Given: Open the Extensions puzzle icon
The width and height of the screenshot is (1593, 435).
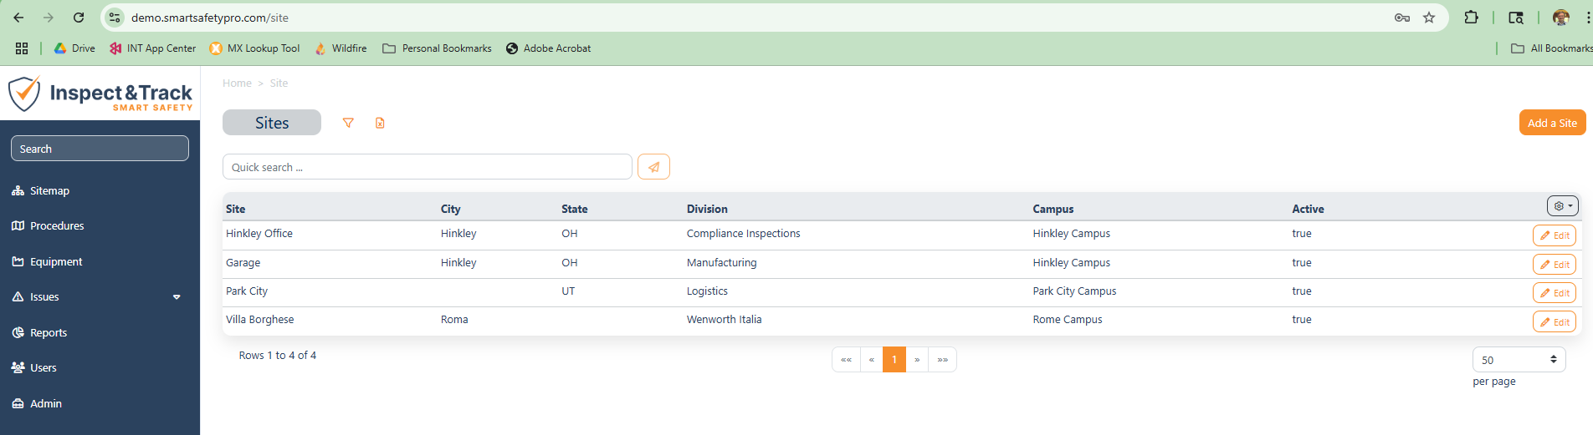Looking at the screenshot, I should (1471, 18).
